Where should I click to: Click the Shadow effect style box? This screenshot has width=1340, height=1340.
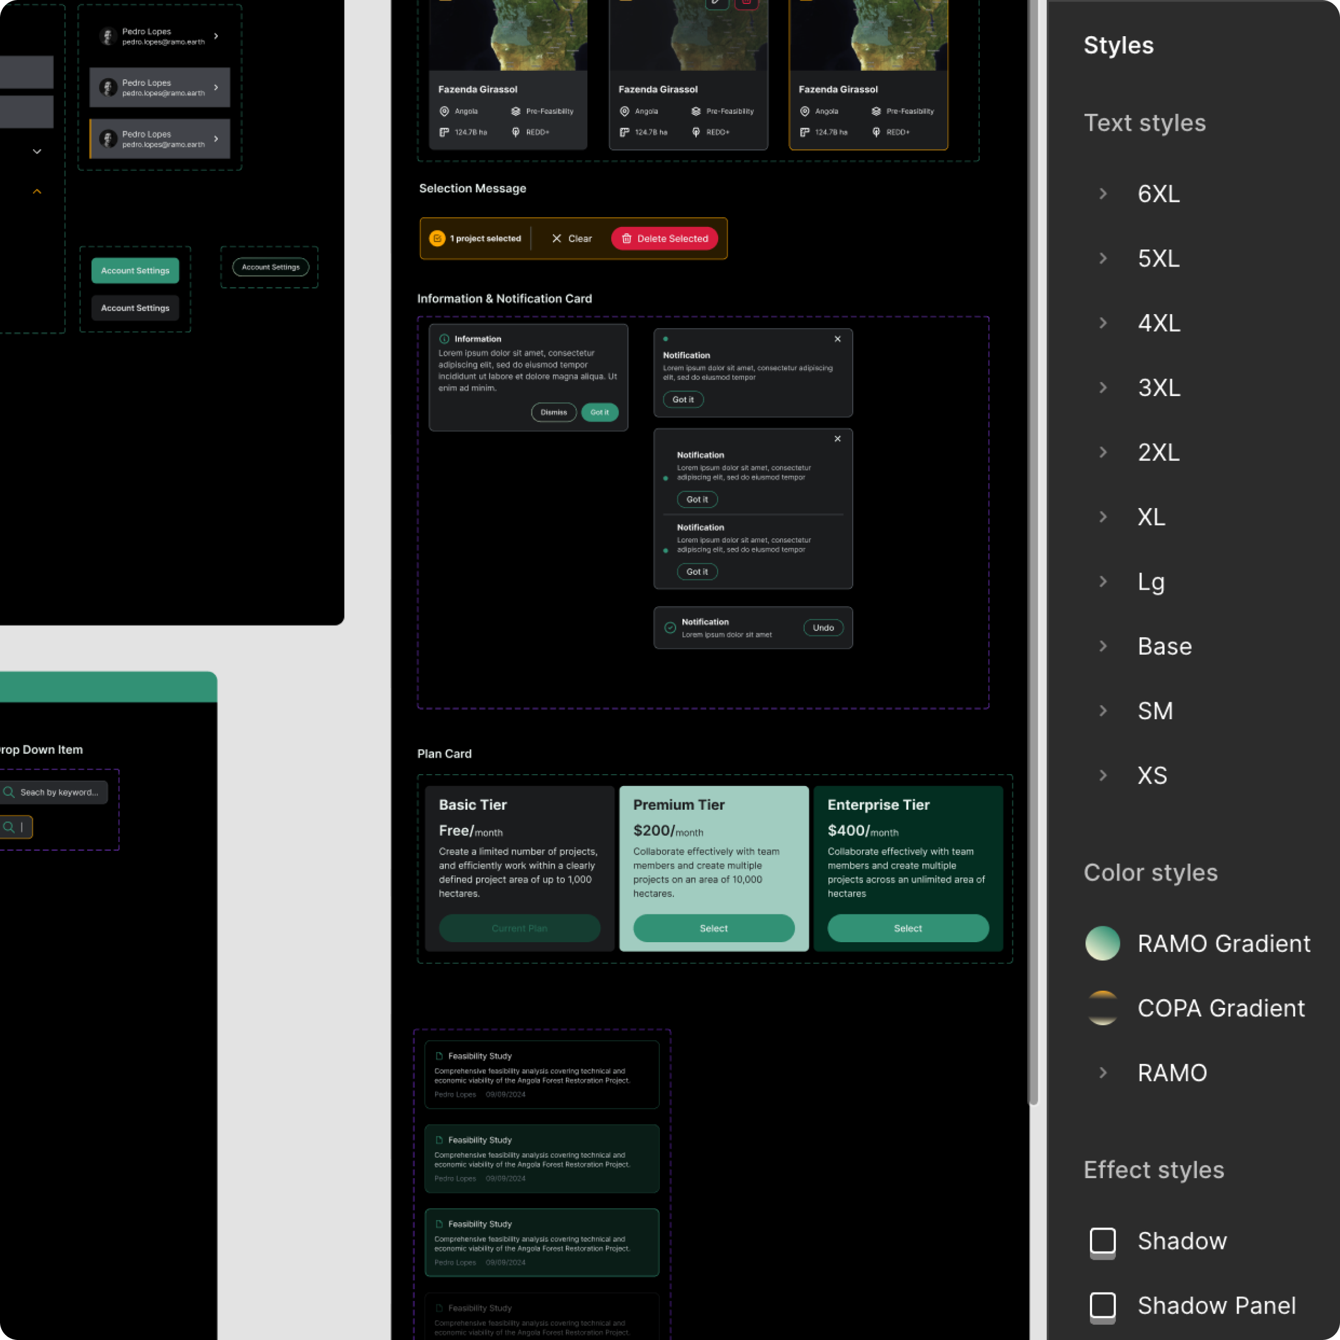point(1102,1241)
